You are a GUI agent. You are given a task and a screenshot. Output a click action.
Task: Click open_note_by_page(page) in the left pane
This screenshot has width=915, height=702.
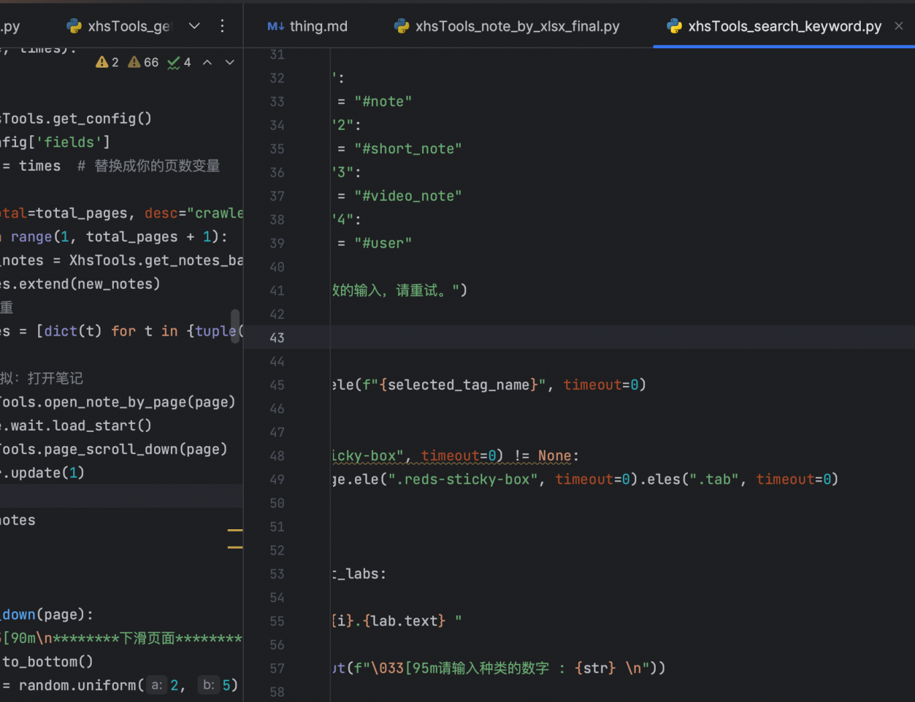pos(139,402)
